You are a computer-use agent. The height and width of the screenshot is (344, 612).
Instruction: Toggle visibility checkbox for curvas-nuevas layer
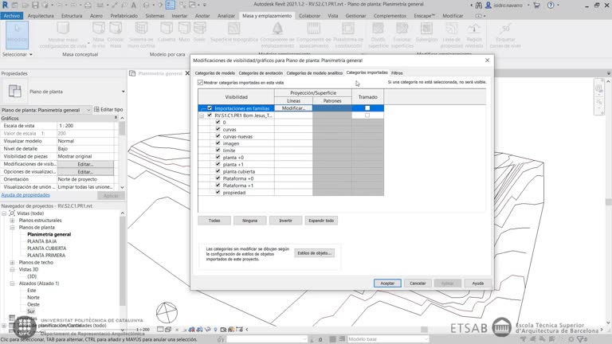218,136
